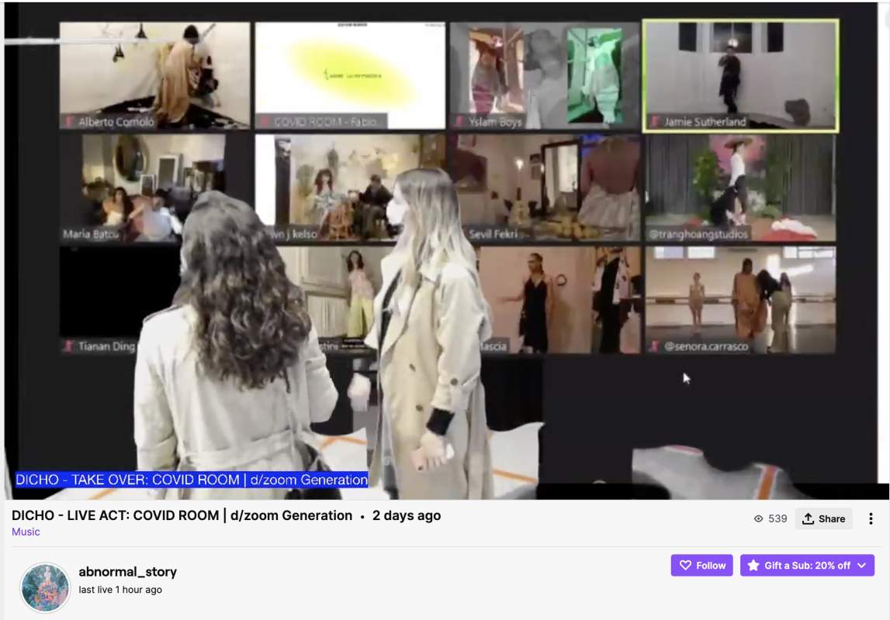
Task: Go to the abnormal_story channel name
Action: coord(127,572)
